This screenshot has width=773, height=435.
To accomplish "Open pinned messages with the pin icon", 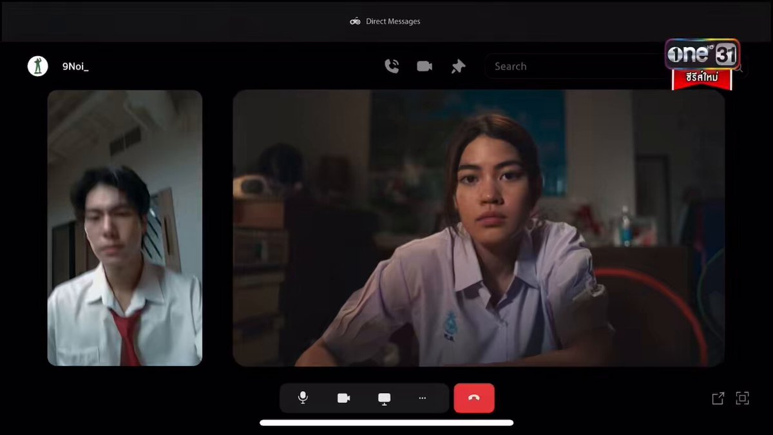I will [x=458, y=66].
